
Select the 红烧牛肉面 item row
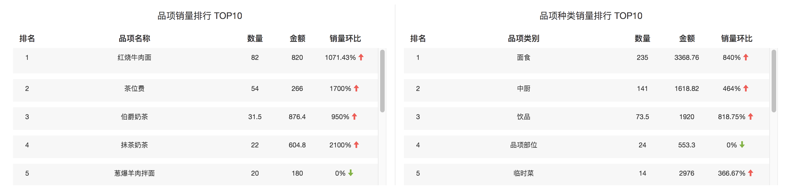pyautogui.click(x=134, y=58)
